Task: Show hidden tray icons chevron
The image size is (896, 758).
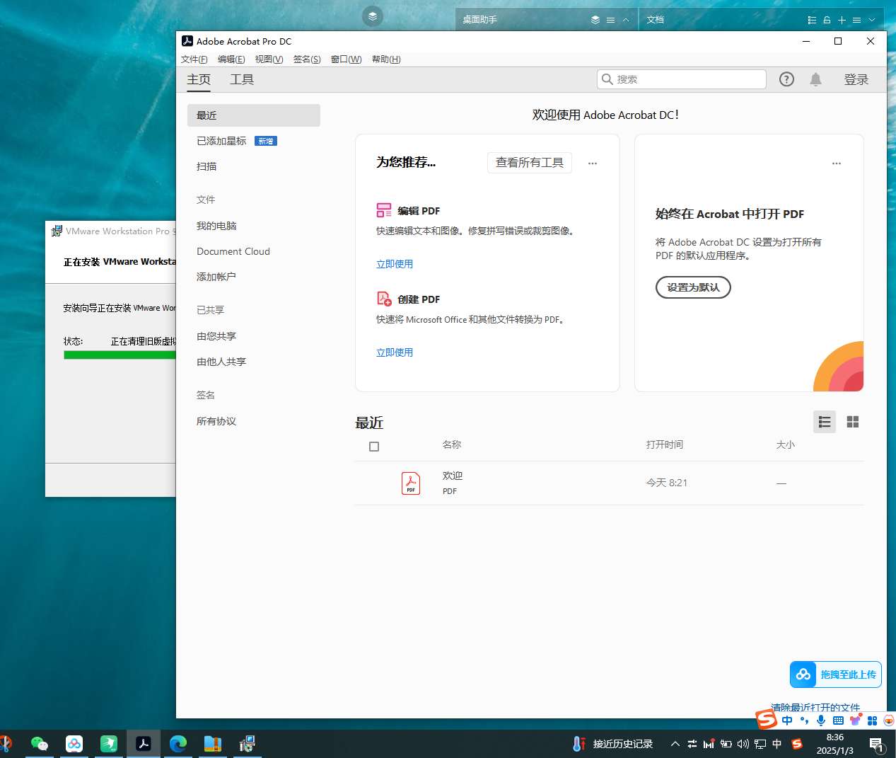Action: [x=675, y=744]
